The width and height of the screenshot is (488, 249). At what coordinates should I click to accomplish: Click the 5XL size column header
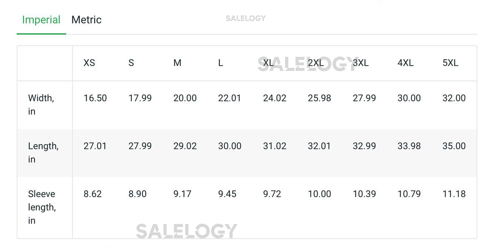click(450, 63)
